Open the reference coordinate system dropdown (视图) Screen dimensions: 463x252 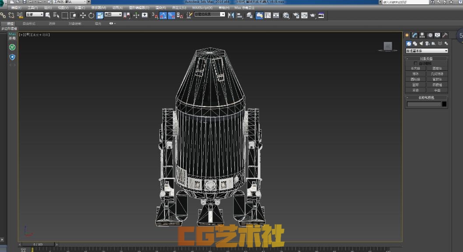pyautogui.click(x=113, y=14)
